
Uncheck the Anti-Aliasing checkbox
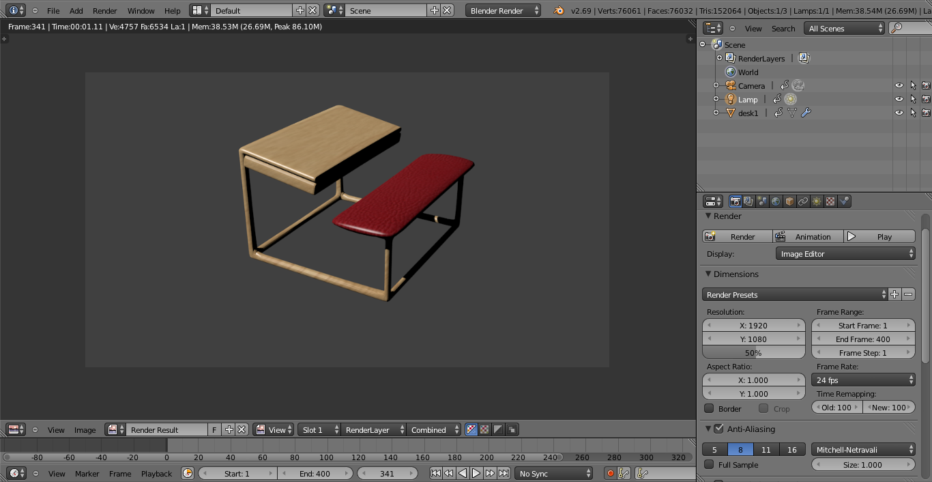(718, 429)
